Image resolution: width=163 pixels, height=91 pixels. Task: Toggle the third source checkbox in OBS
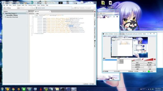118,63
